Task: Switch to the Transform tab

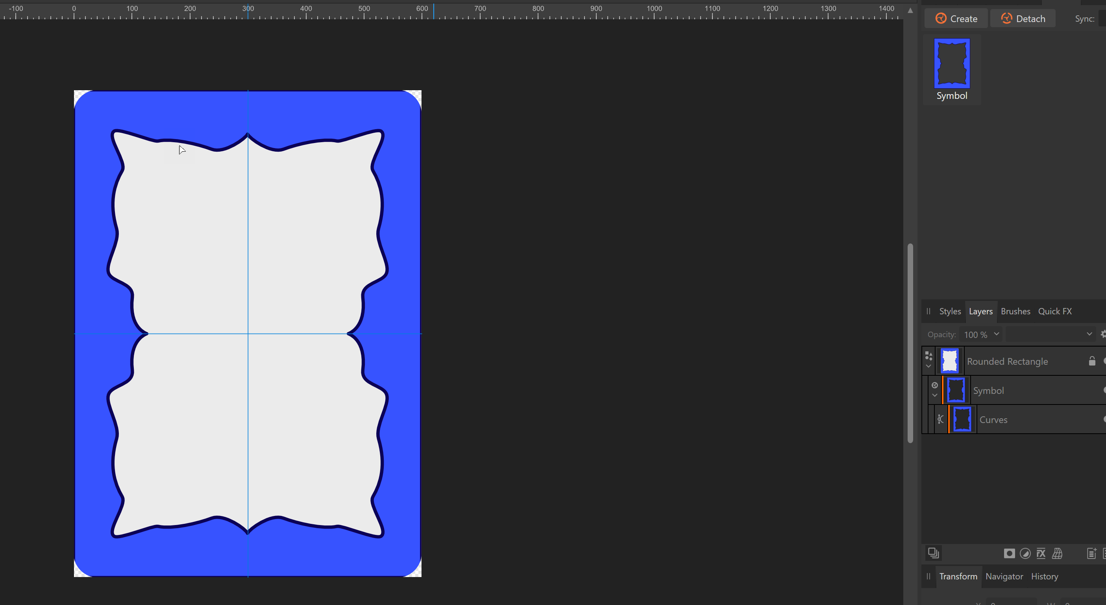Action: tap(958, 577)
